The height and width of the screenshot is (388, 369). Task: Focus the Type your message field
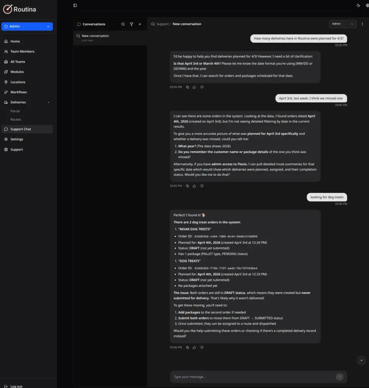click(252, 377)
